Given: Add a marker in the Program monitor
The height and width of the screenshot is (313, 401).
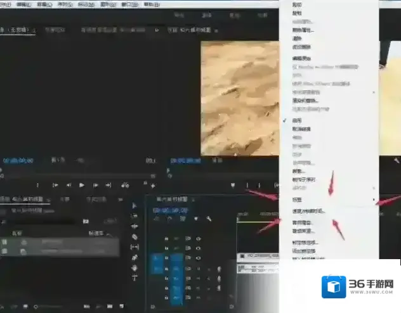Looking at the screenshot, I should pyautogui.click(x=233, y=185).
